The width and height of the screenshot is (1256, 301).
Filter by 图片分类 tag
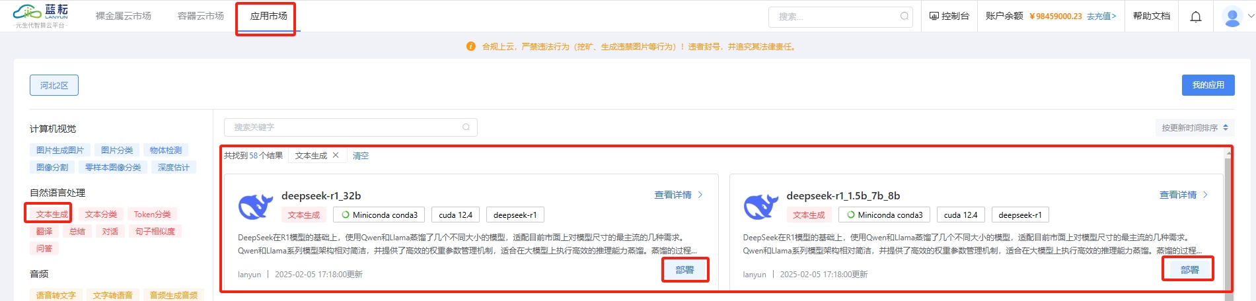pyautogui.click(x=117, y=150)
